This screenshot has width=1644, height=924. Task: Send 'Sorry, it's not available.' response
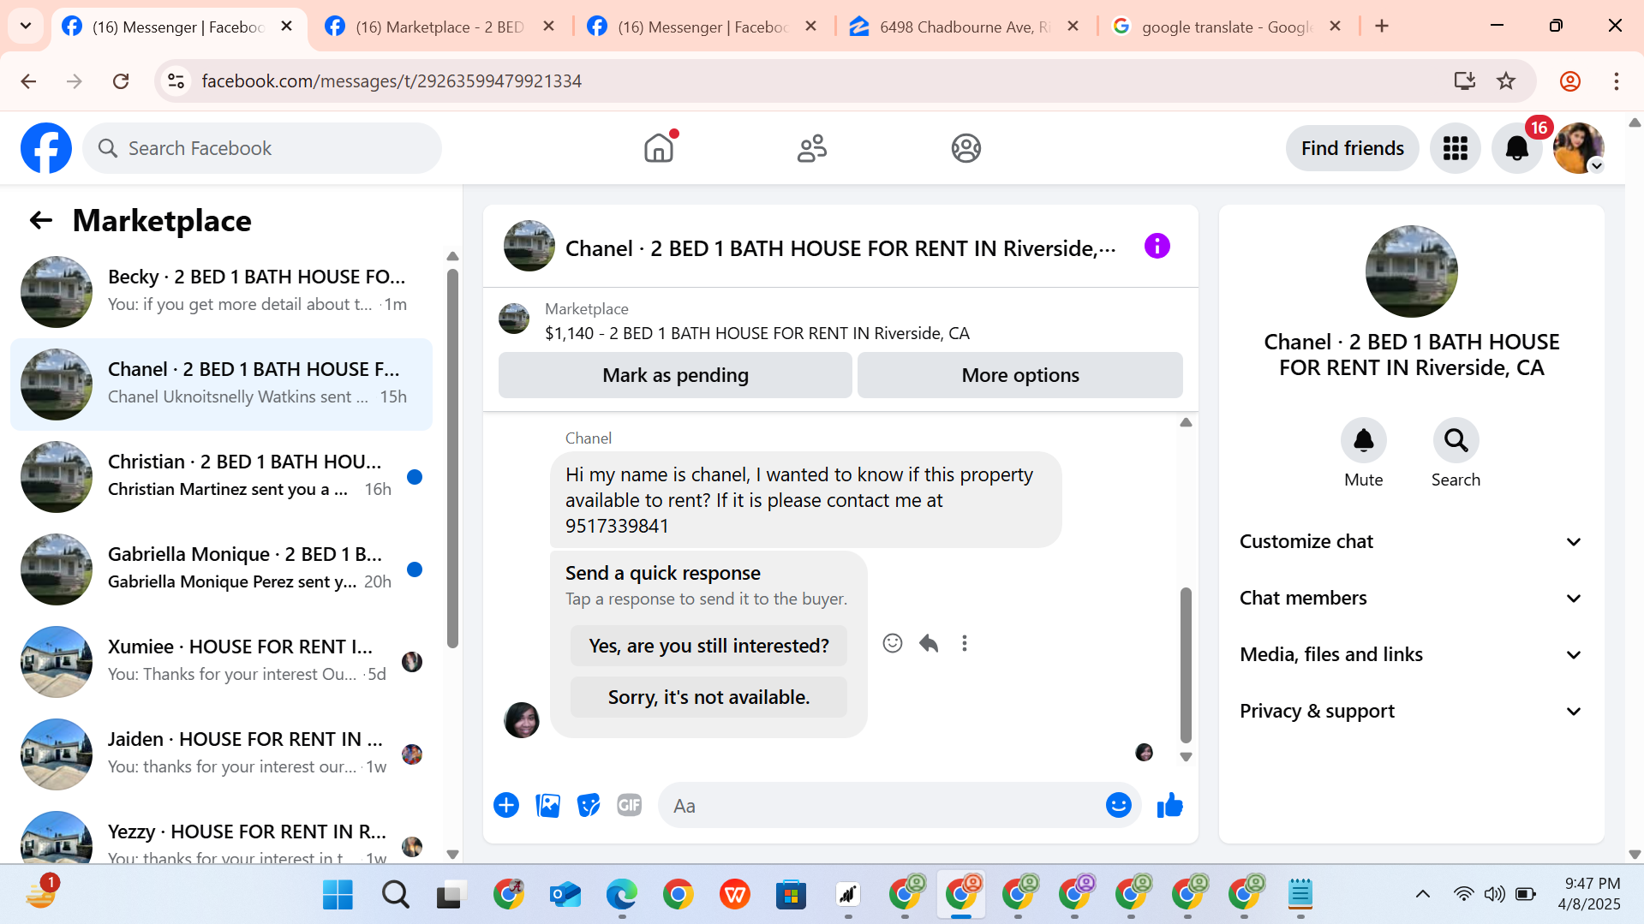click(708, 697)
